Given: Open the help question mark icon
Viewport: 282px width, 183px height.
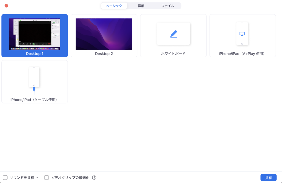Looking at the screenshot, I should [x=94, y=178].
